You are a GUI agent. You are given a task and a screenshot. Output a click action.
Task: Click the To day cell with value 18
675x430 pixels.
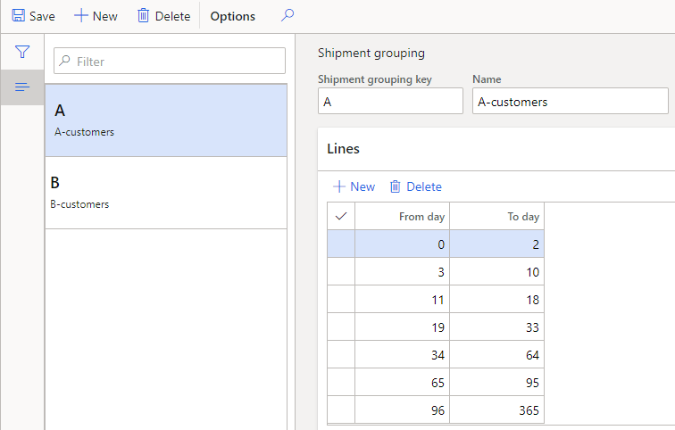point(496,299)
